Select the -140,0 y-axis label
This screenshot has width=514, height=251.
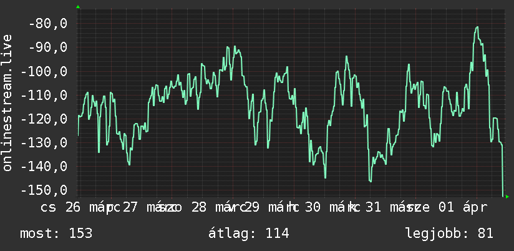(x=44, y=166)
